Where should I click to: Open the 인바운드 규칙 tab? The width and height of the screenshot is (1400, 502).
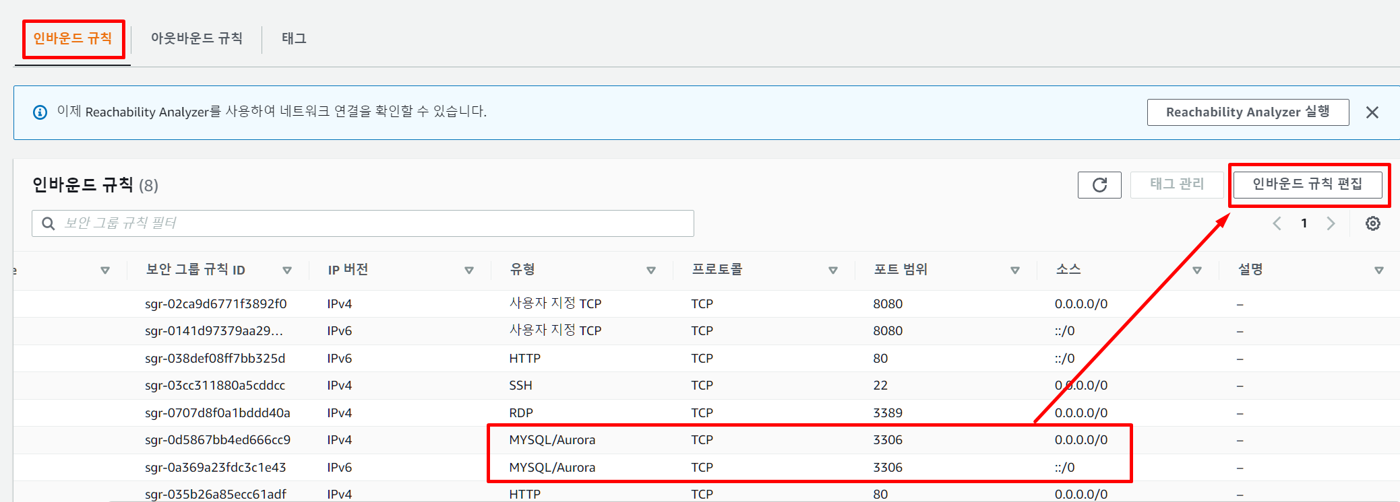coord(73,38)
